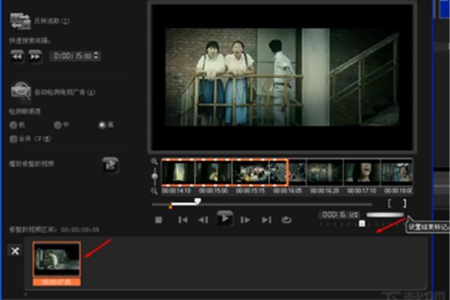450x300 pixels.
Task: Select the trimmed clip thumbnail labeled 00:00:07:05
Action: 57,264
